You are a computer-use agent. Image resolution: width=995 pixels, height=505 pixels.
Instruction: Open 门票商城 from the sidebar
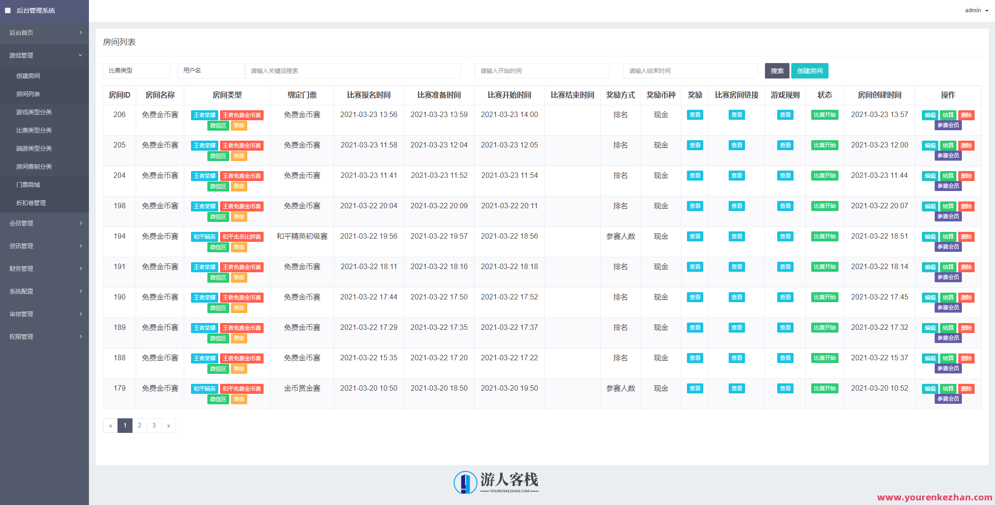pos(44,185)
